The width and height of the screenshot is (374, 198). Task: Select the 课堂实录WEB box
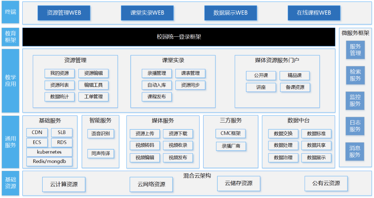(147, 13)
